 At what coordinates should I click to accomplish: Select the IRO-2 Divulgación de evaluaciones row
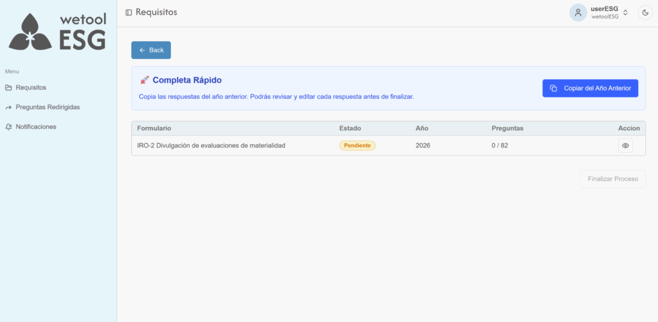point(211,146)
